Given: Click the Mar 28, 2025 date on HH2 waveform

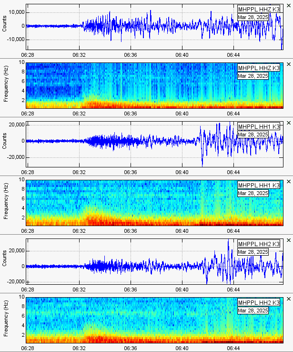Looking at the screenshot, I should pos(253,252).
